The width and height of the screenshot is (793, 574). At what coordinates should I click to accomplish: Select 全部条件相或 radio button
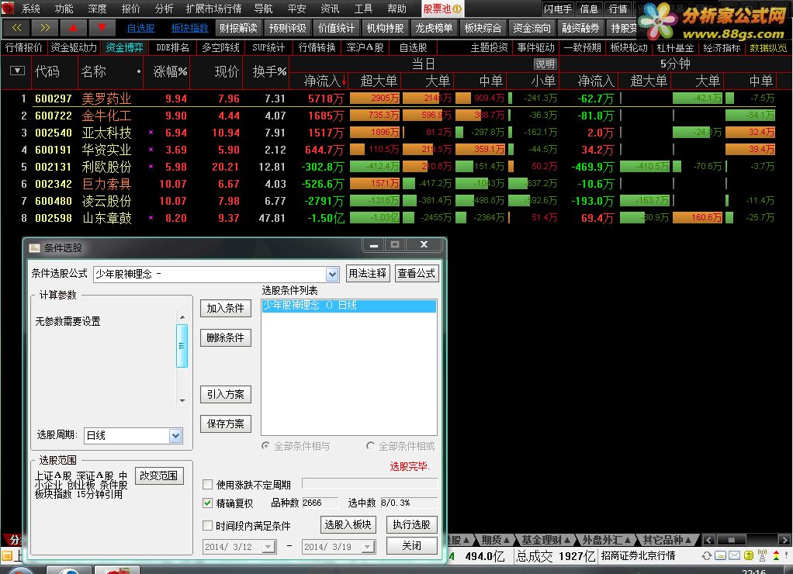[370, 445]
